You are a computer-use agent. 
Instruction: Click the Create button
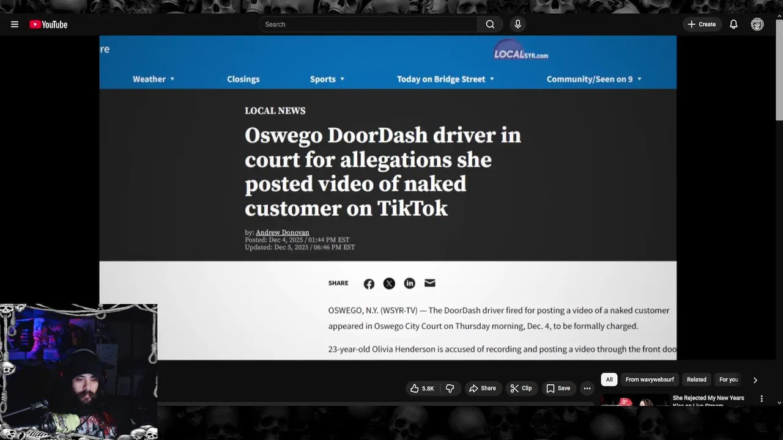702,24
